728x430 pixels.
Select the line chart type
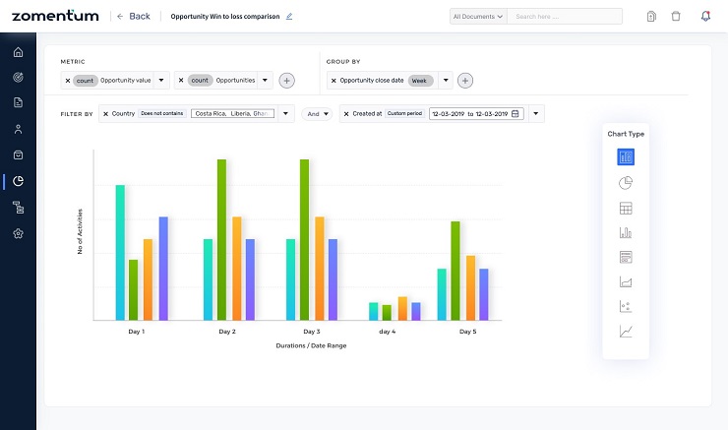(626, 332)
